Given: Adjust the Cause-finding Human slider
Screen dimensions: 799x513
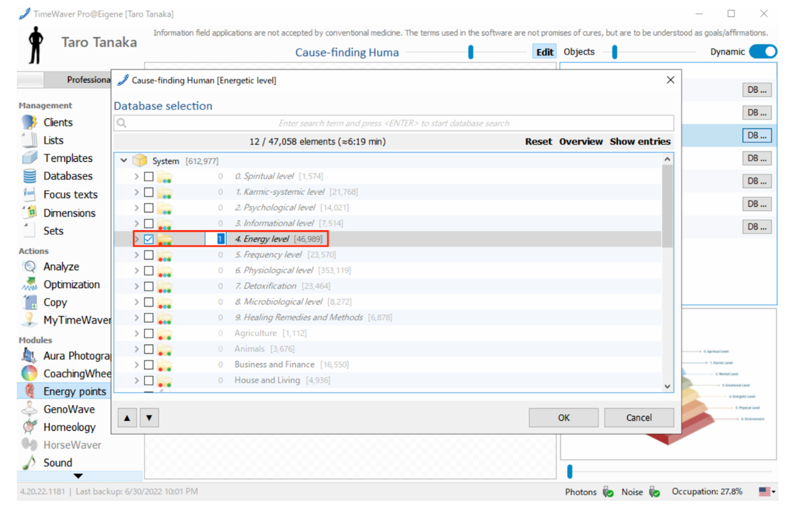Looking at the screenshot, I should pos(470,52).
